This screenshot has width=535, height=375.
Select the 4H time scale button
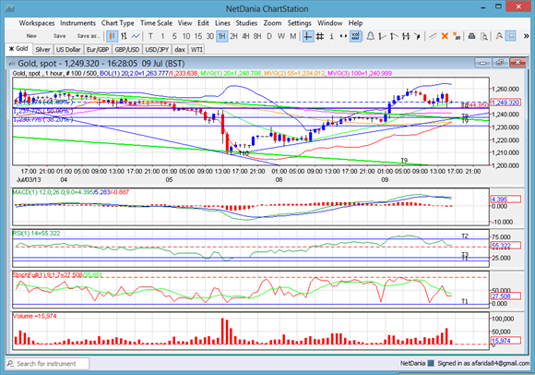(x=245, y=36)
